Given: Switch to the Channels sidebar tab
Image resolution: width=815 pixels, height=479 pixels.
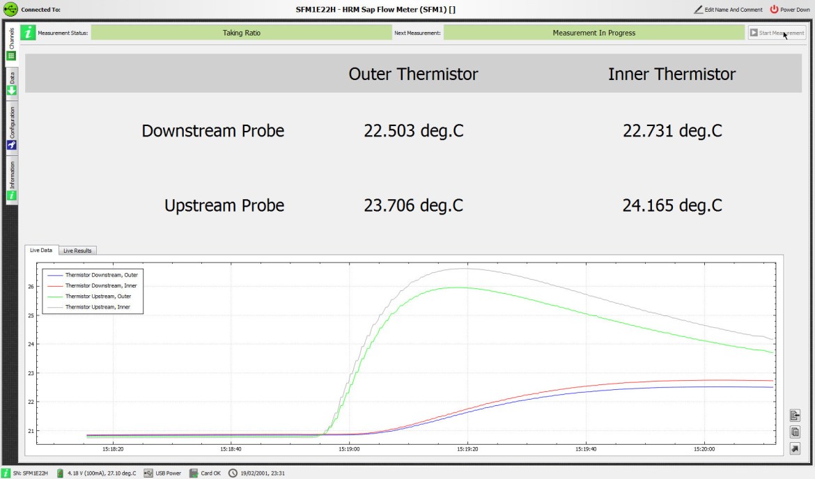Looking at the screenshot, I should click(x=11, y=44).
